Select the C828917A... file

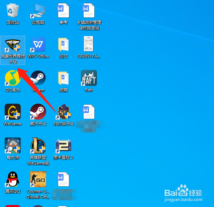pos(89,44)
